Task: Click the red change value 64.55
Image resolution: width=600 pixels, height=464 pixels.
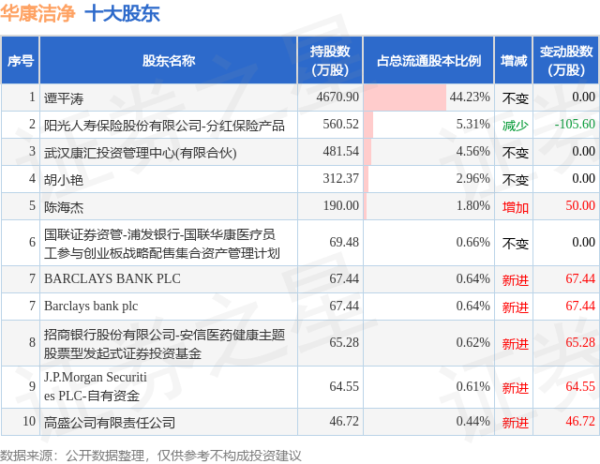Action: pos(580,386)
